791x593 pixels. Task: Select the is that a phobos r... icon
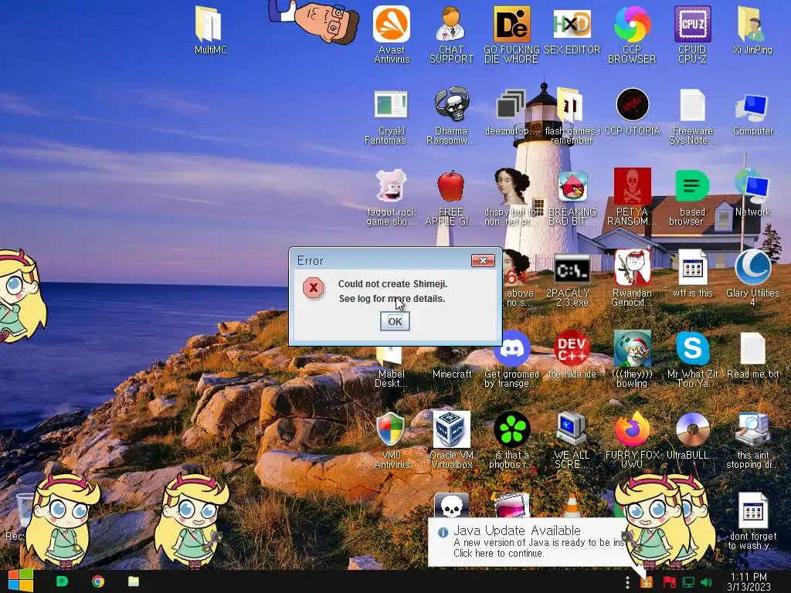click(x=511, y=441)
